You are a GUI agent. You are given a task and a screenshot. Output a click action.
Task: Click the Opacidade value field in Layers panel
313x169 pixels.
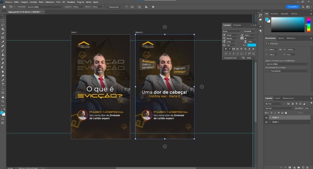(307, 108)
